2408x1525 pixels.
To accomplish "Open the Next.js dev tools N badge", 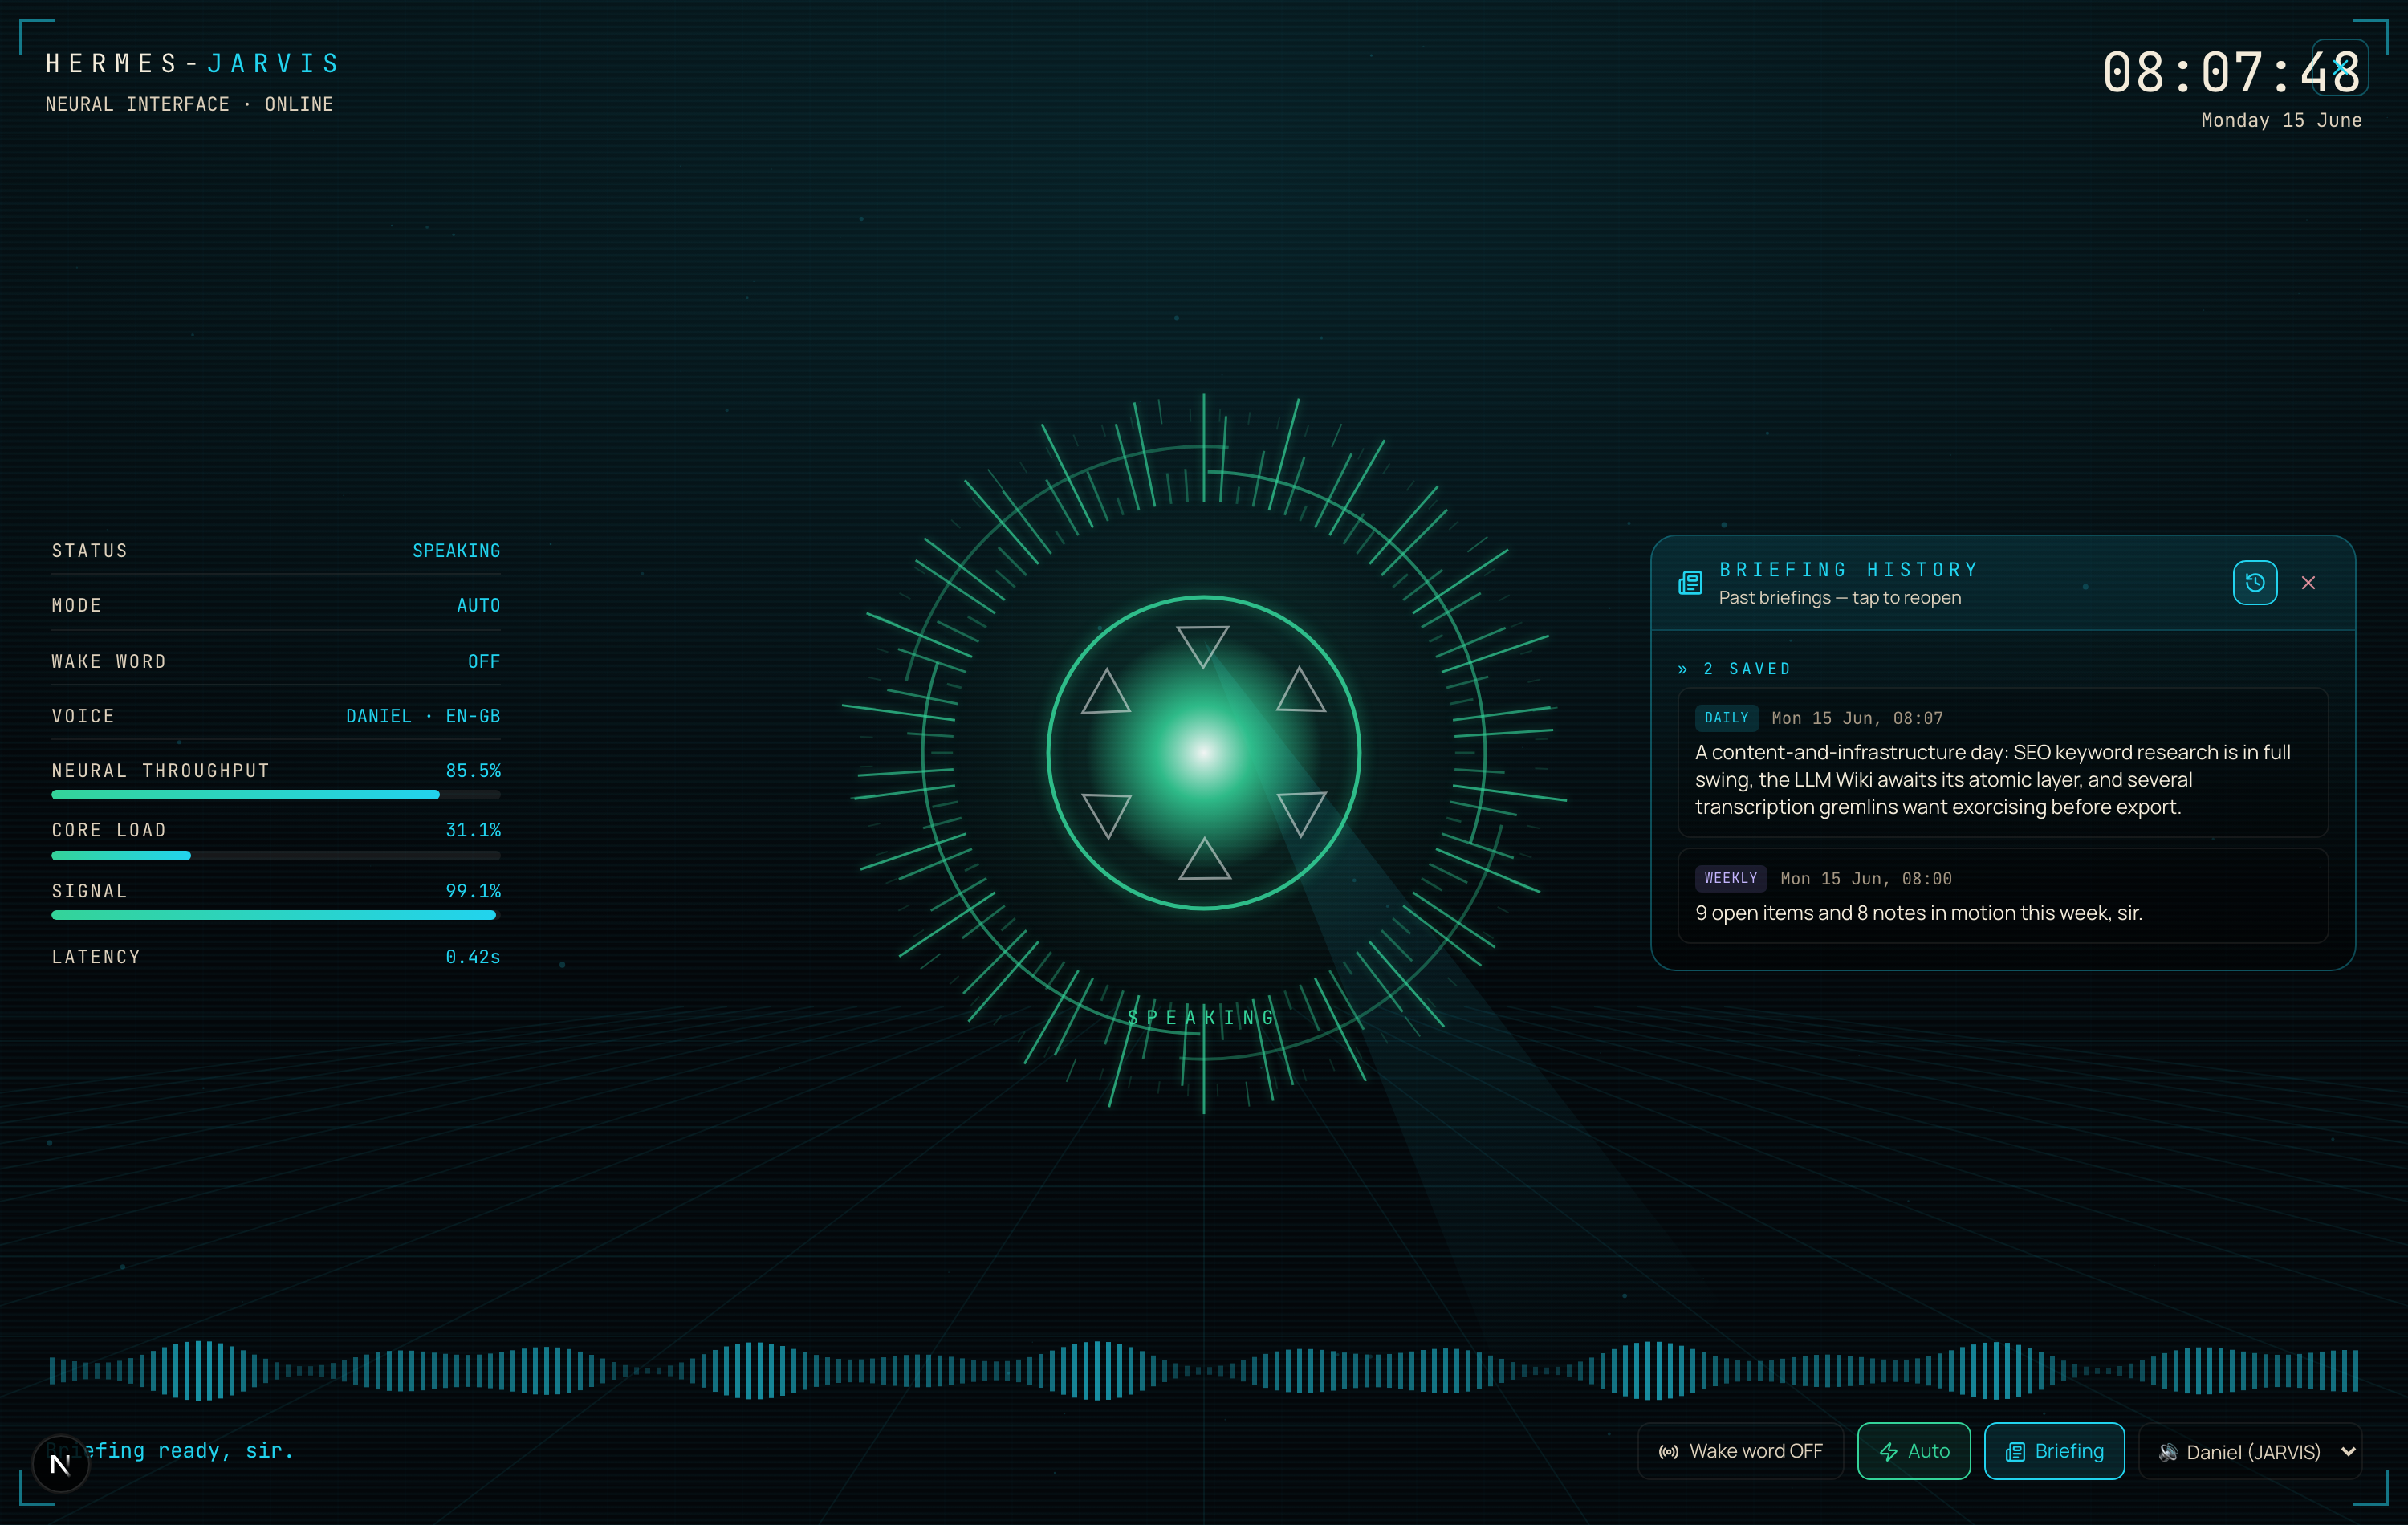I will coord(60,1464).
